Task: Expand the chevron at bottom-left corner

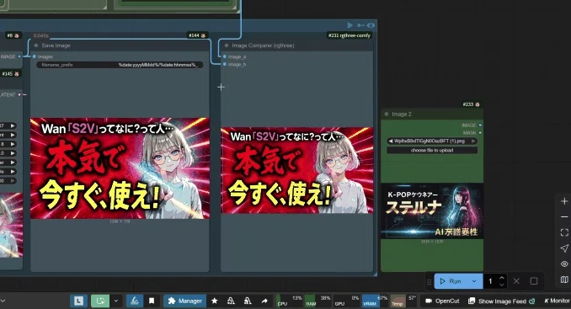Action: point(3,301)
